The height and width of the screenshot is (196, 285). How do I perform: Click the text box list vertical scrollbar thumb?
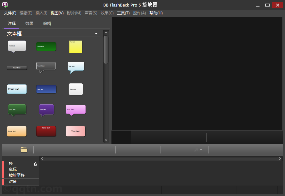point(106,50)
